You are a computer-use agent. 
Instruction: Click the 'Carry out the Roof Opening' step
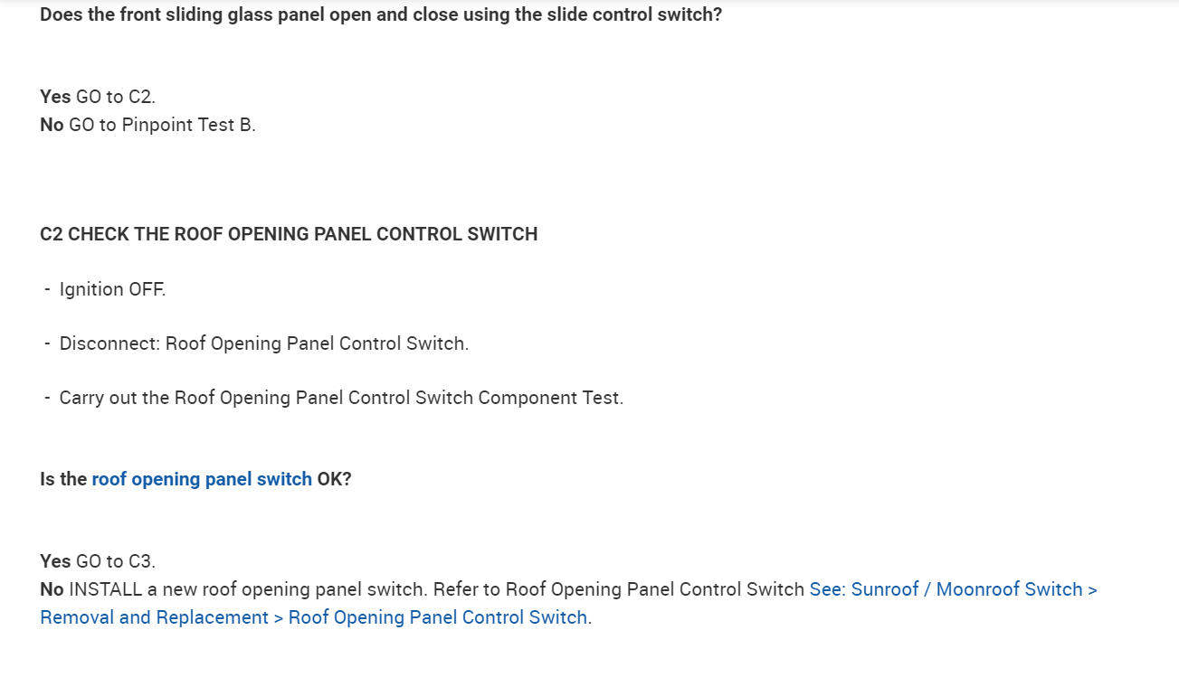pyautogui.click(x=341, y=398)
